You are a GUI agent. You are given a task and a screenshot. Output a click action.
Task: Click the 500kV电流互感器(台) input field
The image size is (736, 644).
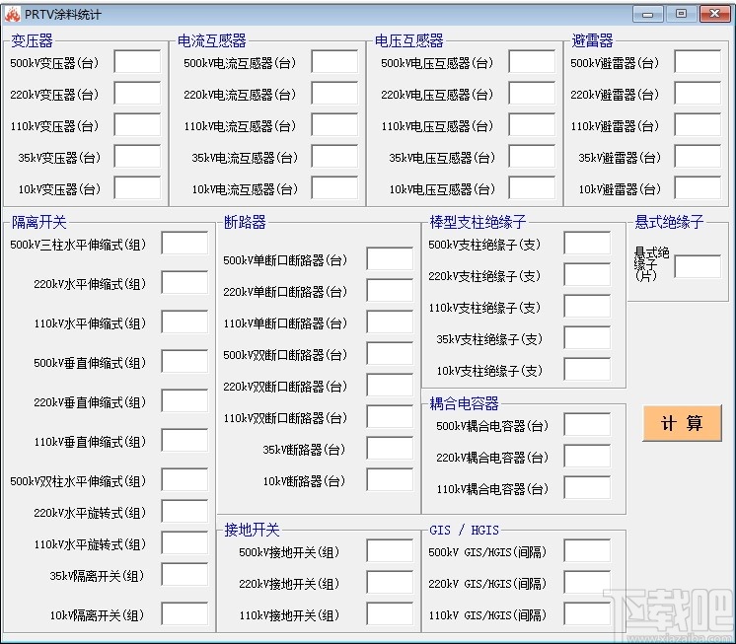[x=334, y=62]
